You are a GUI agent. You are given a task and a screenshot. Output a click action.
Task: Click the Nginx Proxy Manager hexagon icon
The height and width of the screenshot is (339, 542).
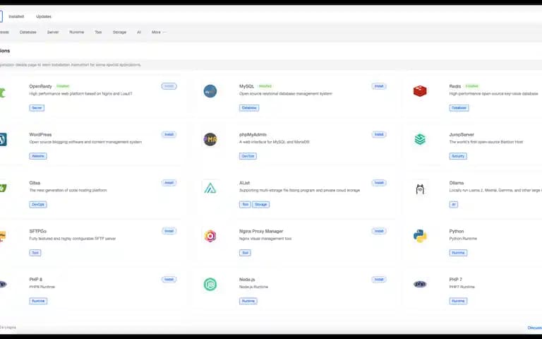tap(210, 236)
